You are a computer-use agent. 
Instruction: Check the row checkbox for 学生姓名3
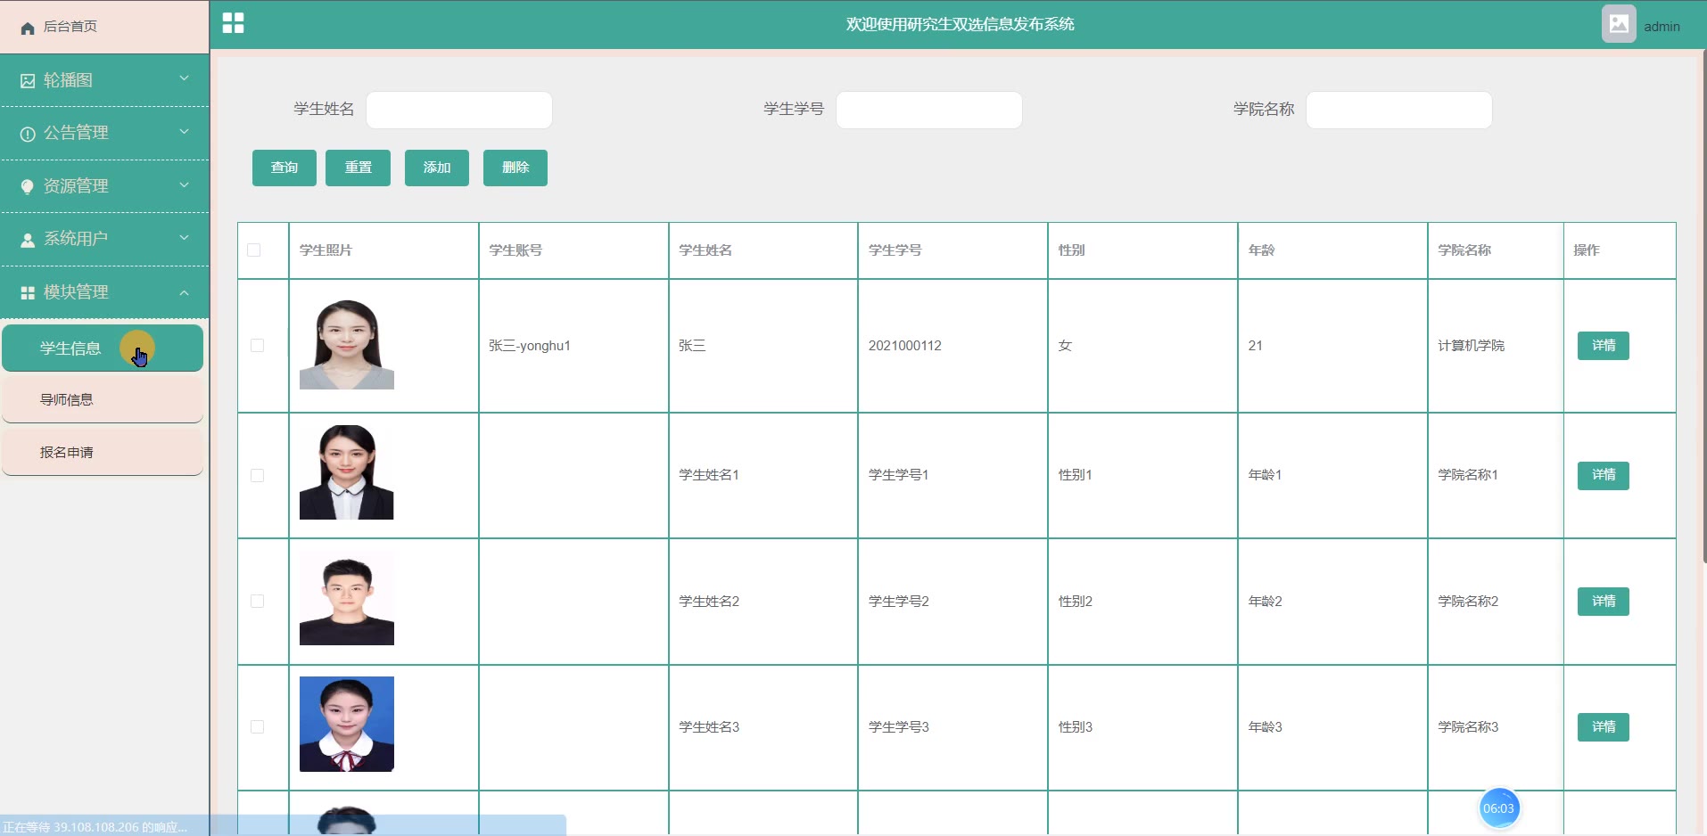pos(258,727)
